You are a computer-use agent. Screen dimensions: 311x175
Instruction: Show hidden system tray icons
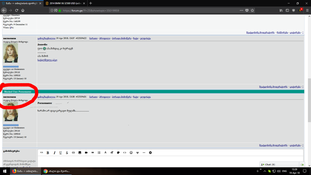click(x=265, y=171)
